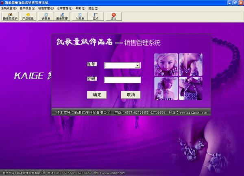244x176 pixels.
Task: Open the 操作员维护 operator maintenance tool
Action: click(x=10, y=17)
